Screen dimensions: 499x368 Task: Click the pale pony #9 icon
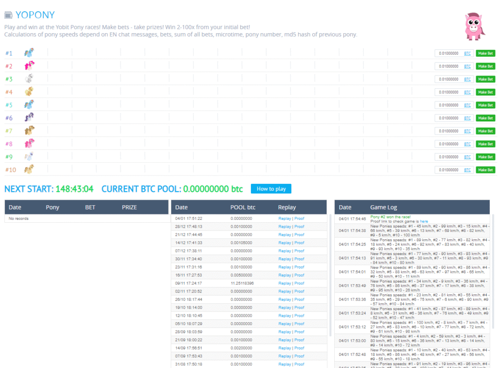click(29, 156)
